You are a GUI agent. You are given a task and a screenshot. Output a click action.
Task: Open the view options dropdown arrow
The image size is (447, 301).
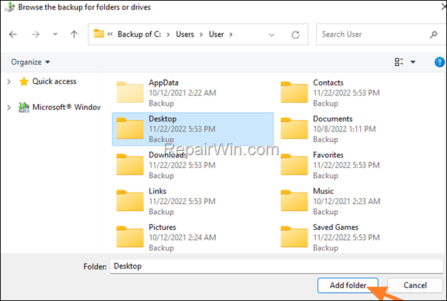(x=413, y=62)
